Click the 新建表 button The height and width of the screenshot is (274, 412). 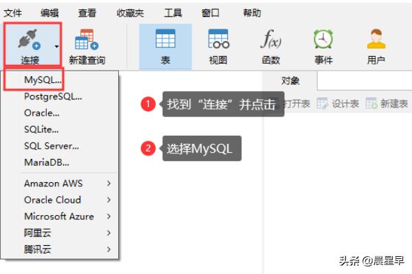coord(387,104)
